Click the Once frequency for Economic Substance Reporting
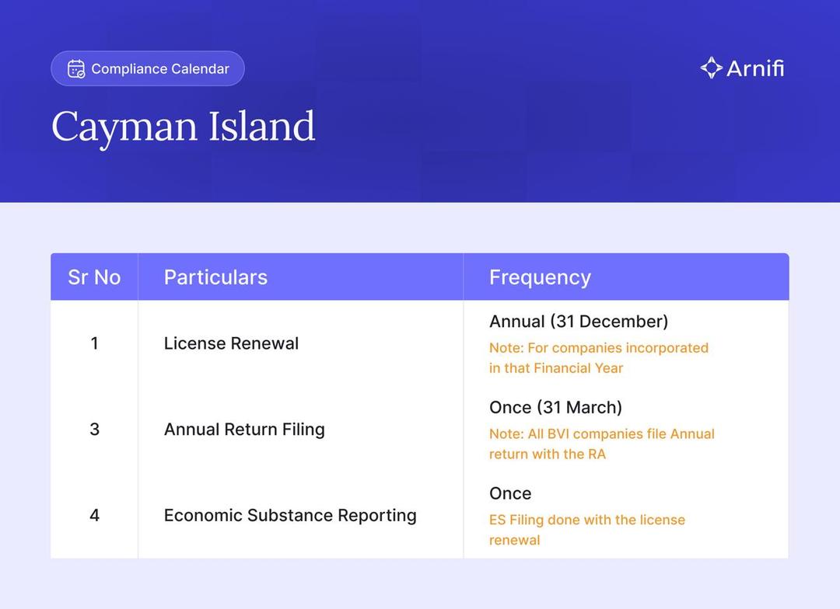 510,493
